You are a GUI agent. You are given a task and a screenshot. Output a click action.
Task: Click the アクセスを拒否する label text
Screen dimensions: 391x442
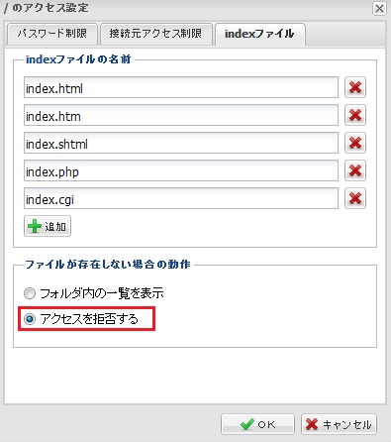pyautogui.click(x=89, y=319)
